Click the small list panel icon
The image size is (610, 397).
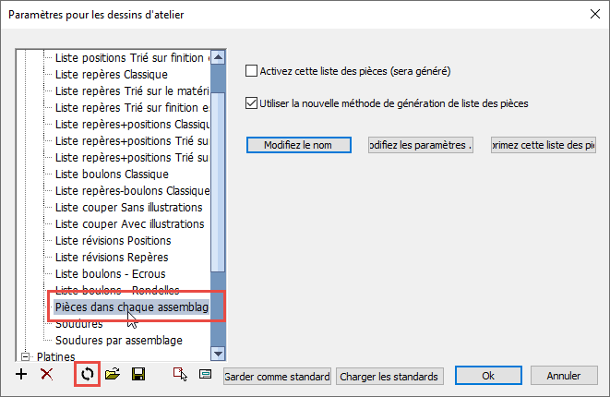point(205,375)
